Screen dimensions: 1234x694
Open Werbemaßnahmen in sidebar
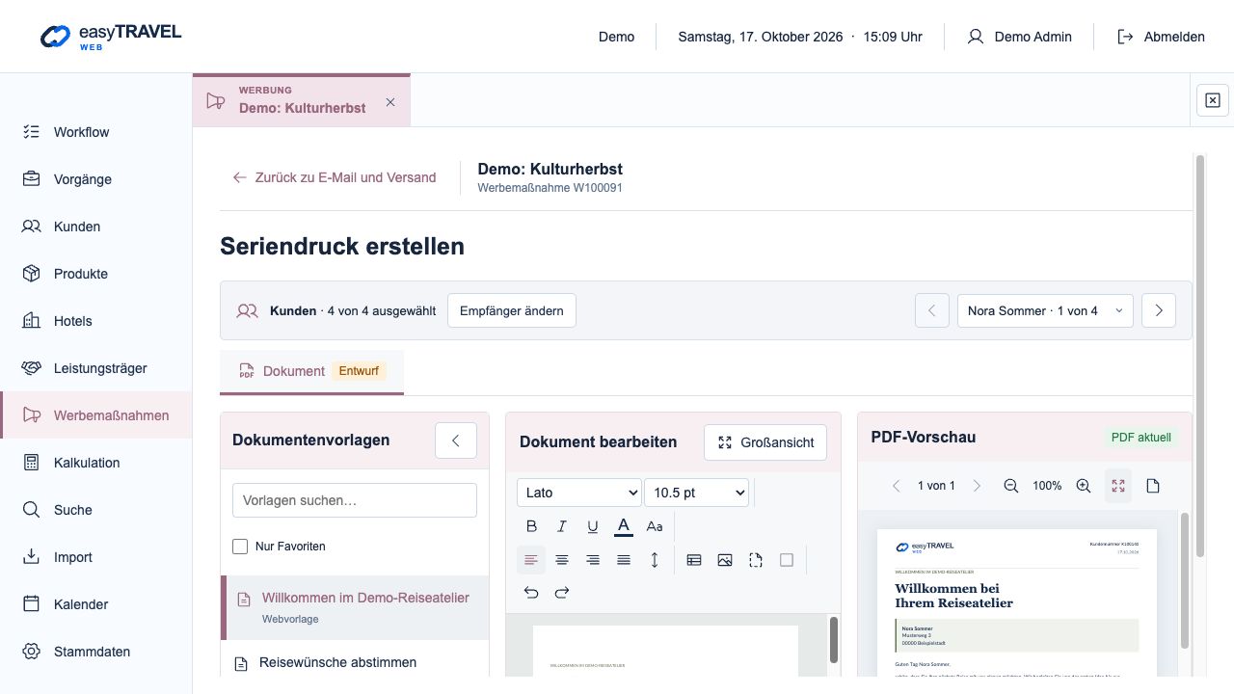click(96, 415)
